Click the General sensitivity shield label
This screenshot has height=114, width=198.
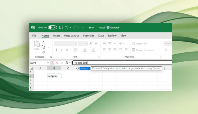(113, 27)
